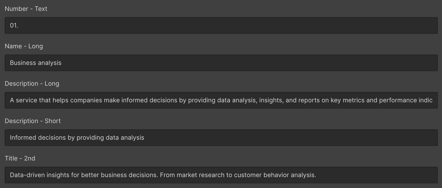Click the "Name - Long" field label
The height and width of the screenshot is (188, 442).
[x=24, y=46]
